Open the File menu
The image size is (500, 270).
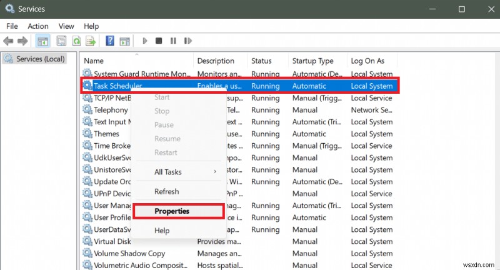(x=12, y=26)
